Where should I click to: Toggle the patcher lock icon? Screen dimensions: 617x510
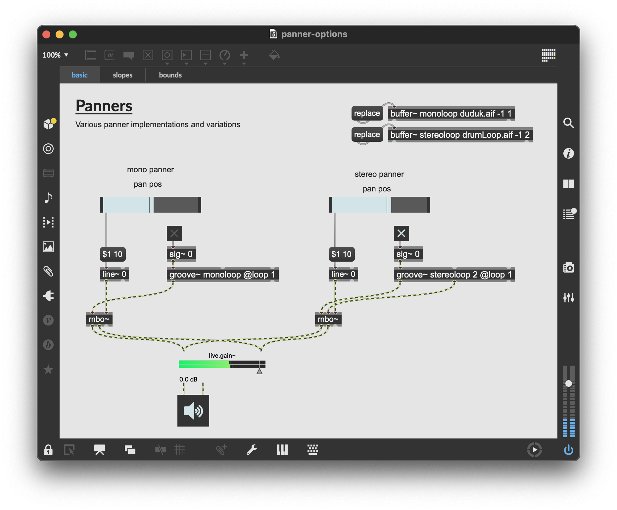tap(48, 450)
